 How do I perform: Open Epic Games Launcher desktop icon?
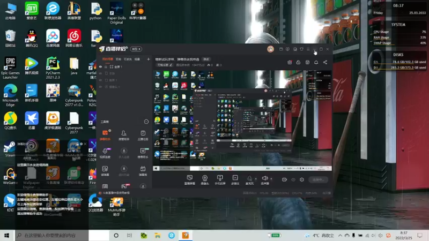coord(10,68)
